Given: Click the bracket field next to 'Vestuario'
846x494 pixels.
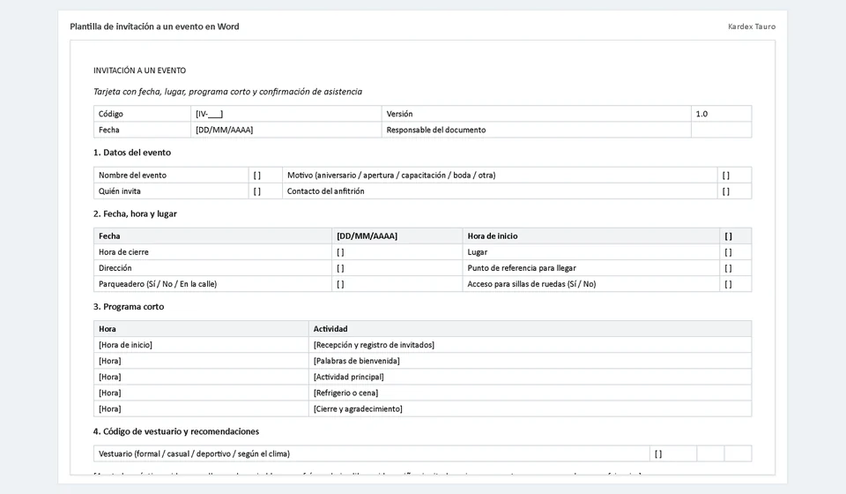Looking at the screenshot, I should click(673, 454).
